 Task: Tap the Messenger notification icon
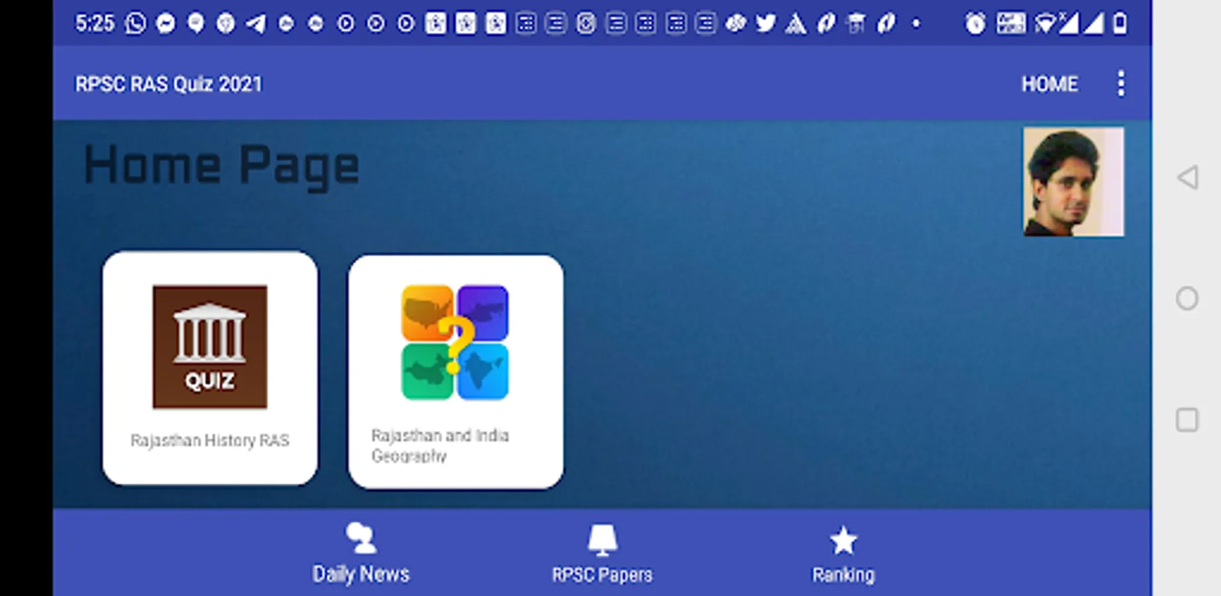pos(166,24)
